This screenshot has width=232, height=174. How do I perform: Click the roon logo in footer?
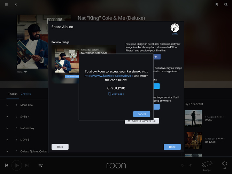[x=116, y=165]
